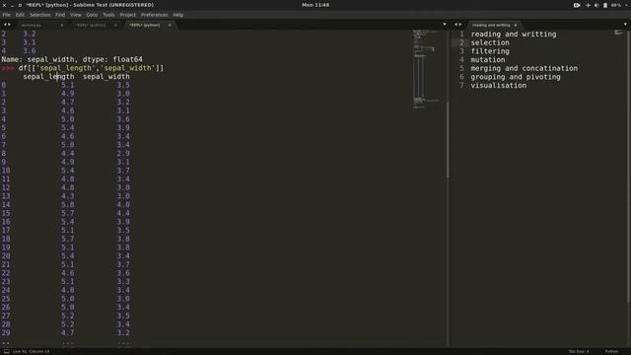Click Line, Column indicator in status bar

(x=31, y=351)
